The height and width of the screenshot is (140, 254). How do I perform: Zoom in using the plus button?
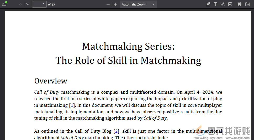point(115,4)
